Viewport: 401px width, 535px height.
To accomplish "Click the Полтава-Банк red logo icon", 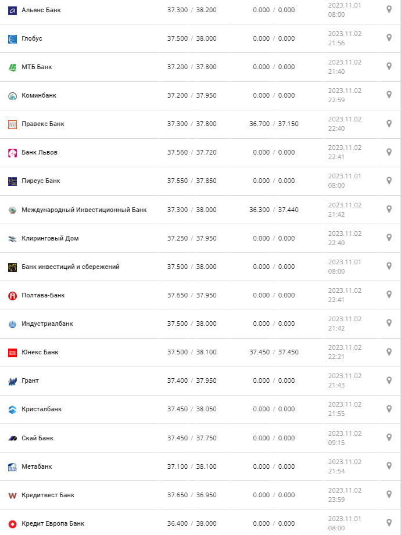I will click(12, 296).
